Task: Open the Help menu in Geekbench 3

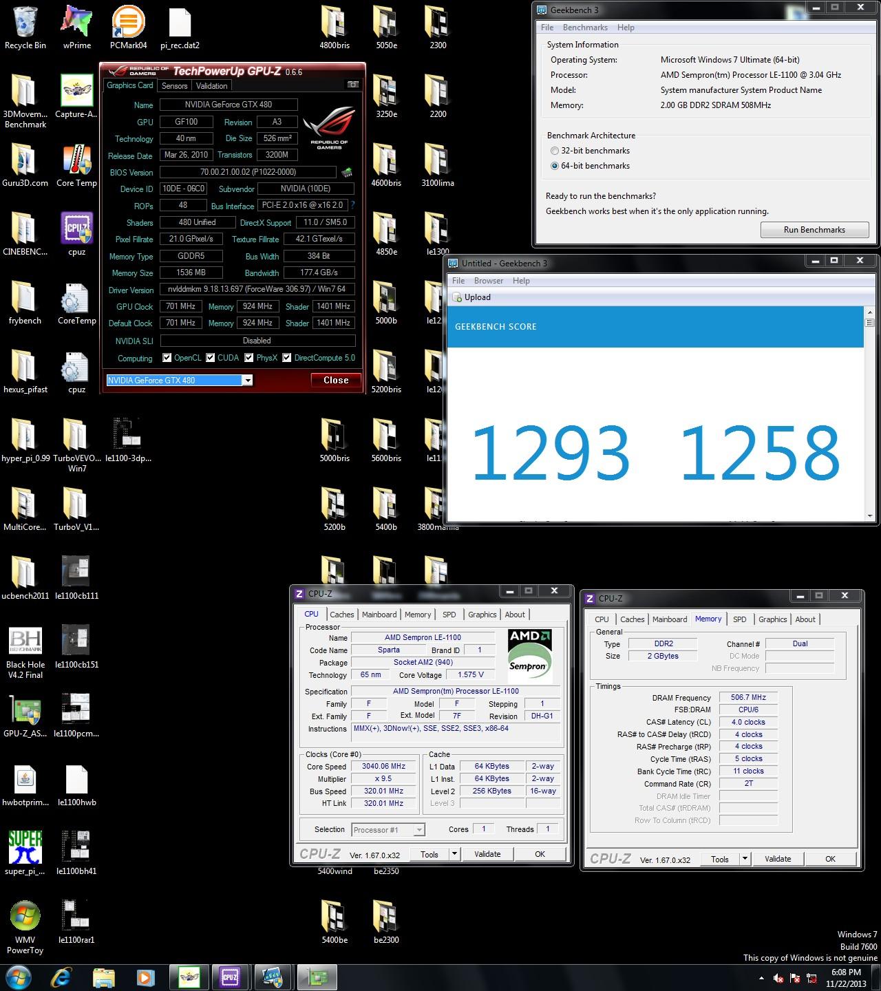Action: coord(626,28)
